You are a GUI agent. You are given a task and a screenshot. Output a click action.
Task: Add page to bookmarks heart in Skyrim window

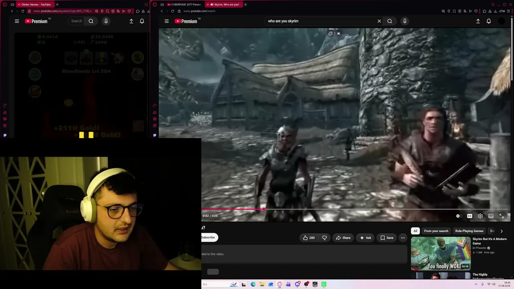[x=476, y=11]
